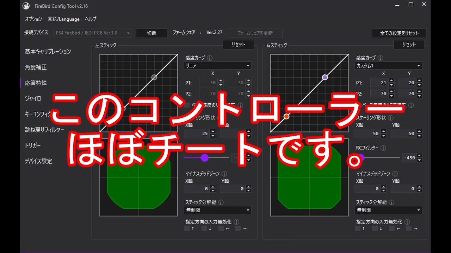Viewport: 451px width, 253px height.
Task: Toggle left stick up-direction ↑ input disable checkbox
Action: click(187, 228)
